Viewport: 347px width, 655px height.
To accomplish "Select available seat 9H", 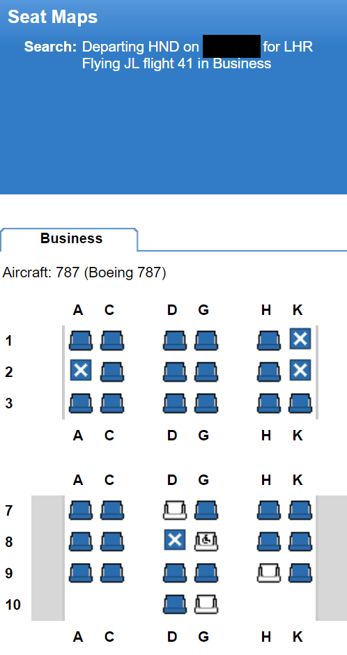I will [268, 573].
